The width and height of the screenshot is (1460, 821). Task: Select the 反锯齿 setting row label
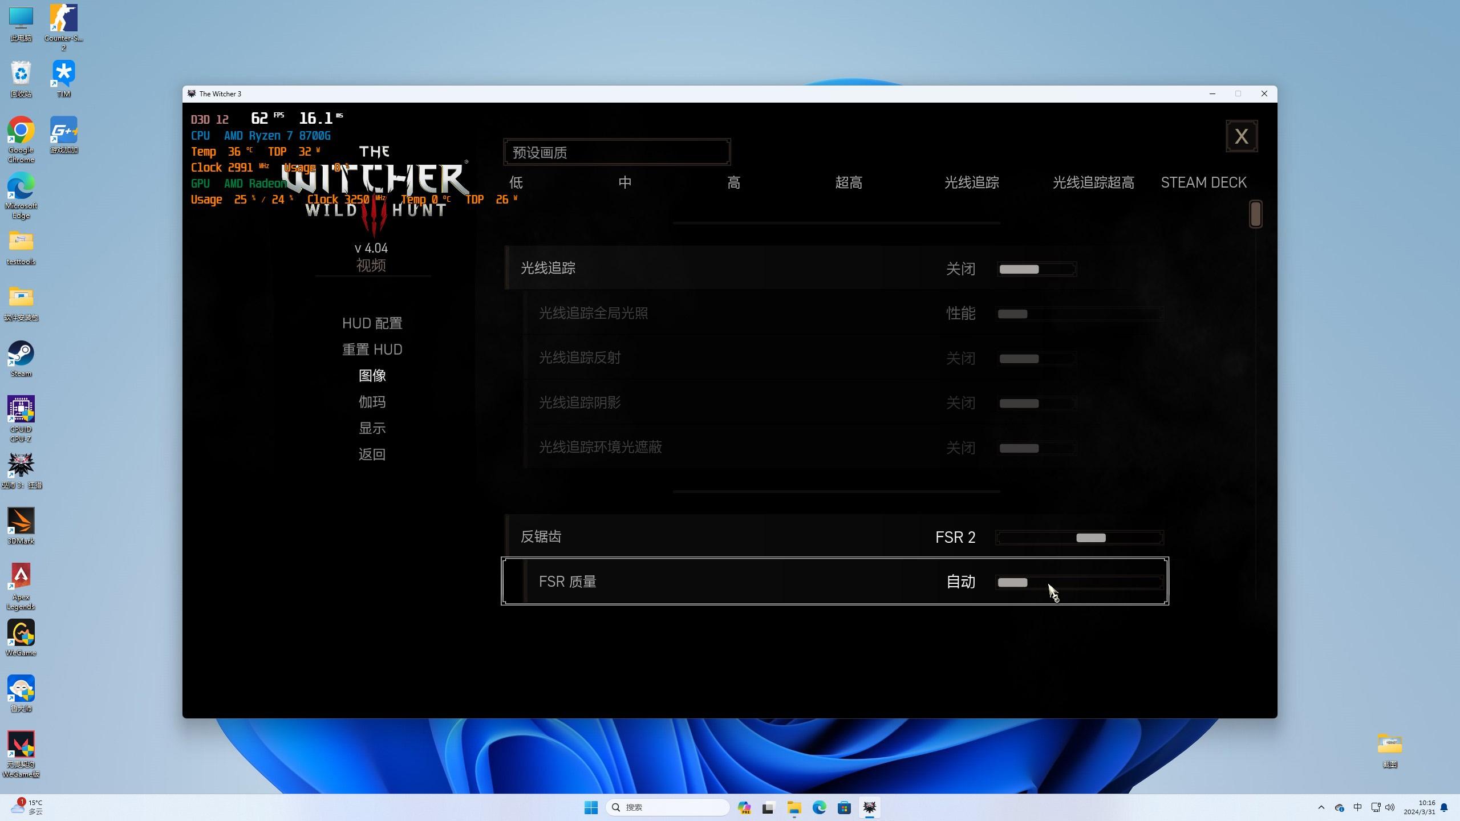point(541,537)
